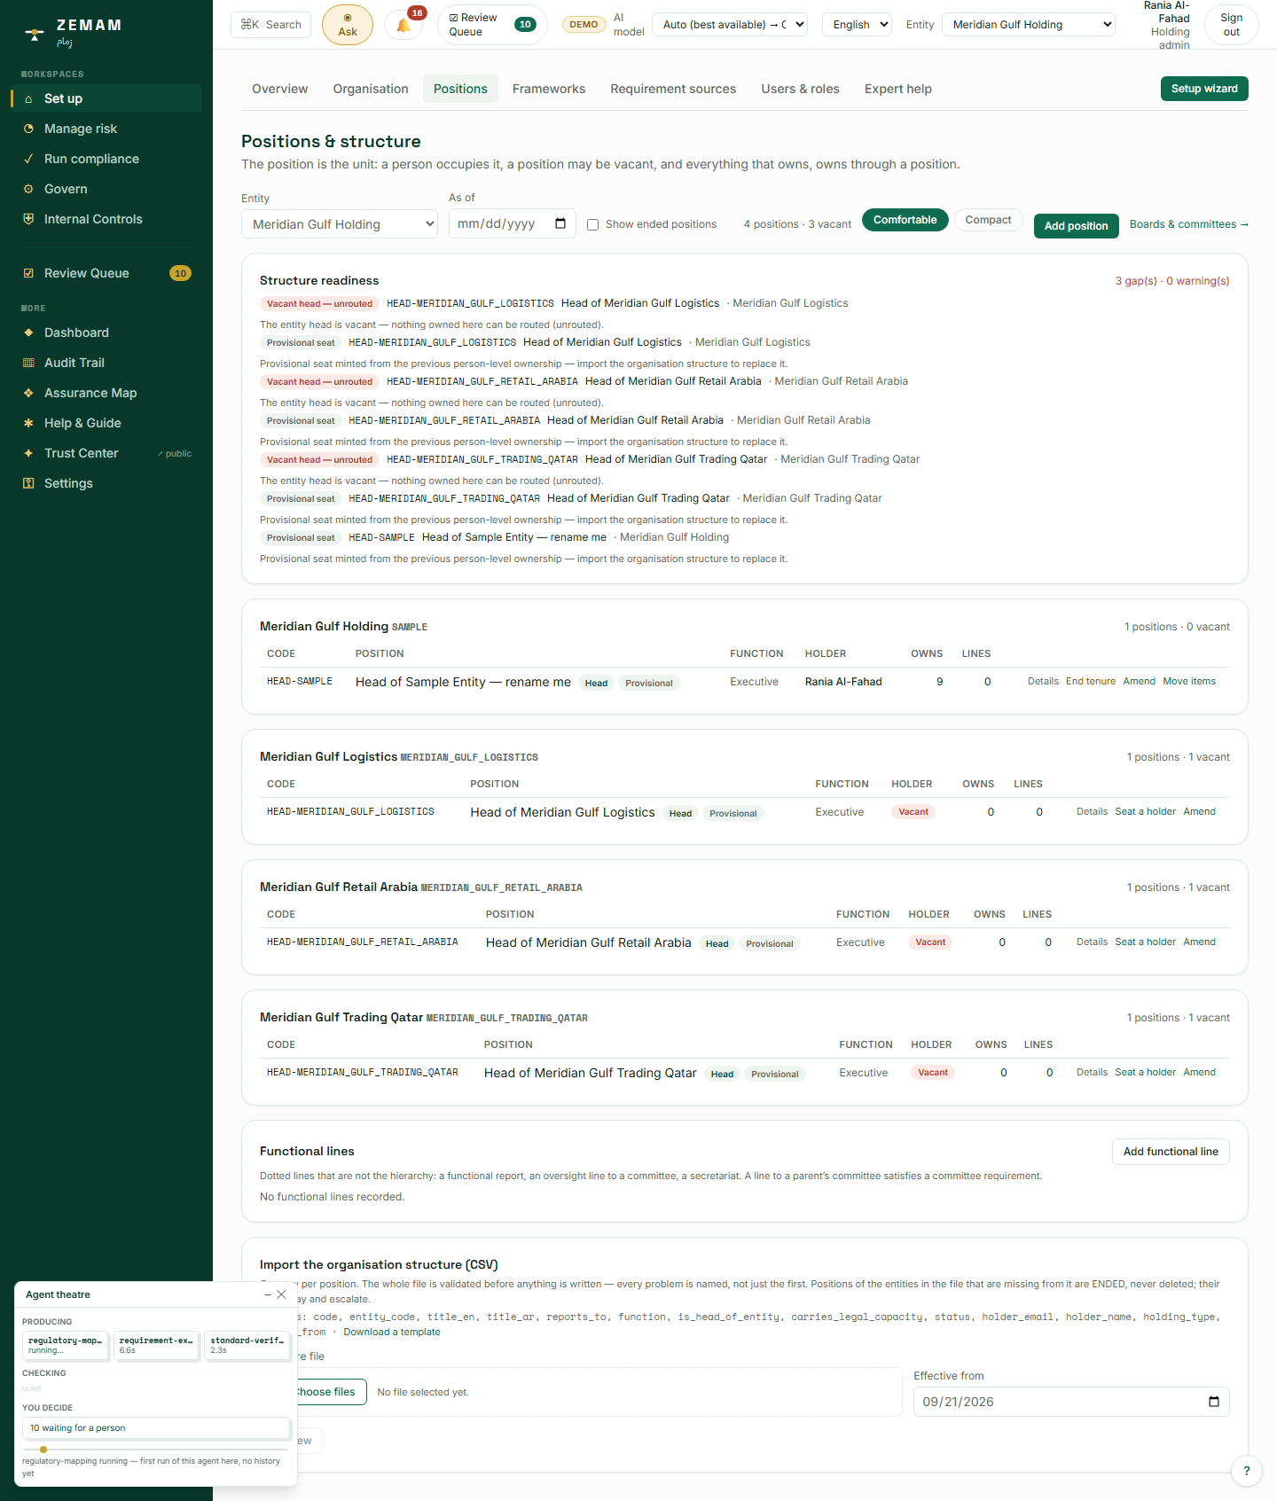1277x1501 pixels.
Task: Switch to the Organisation tab
Action: 371,89
